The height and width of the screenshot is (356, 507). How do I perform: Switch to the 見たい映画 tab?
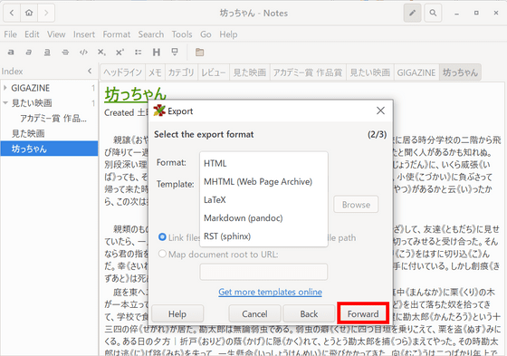tap(370, 72)
